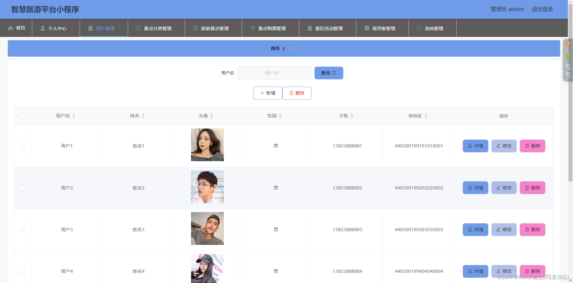Sort by the 身份证 column arrows
The height and width of the screenshot is (283, 573).
tap(426, 116)
